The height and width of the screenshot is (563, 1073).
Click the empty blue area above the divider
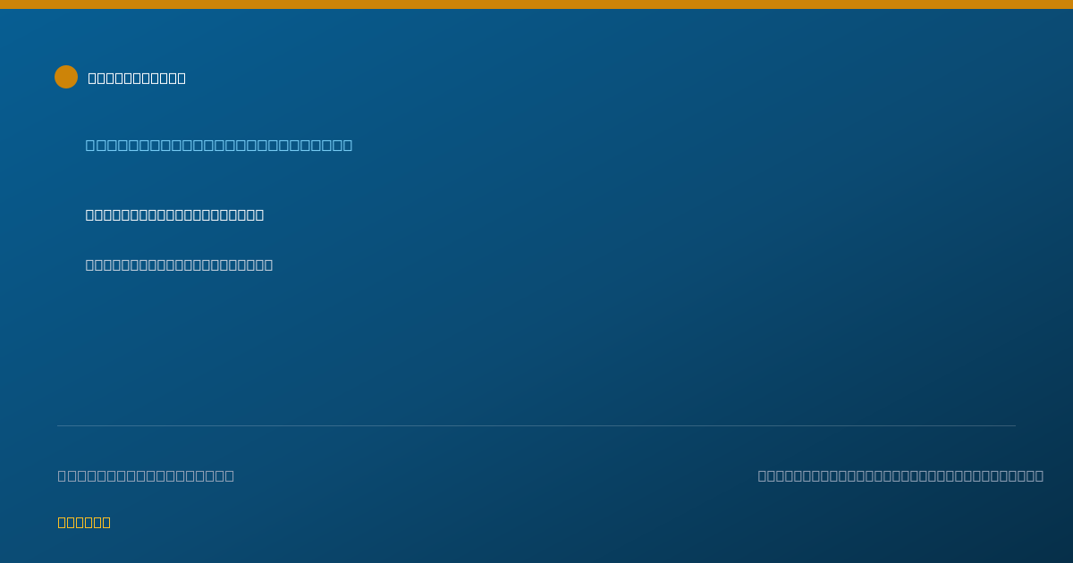[x=626, y=349]
